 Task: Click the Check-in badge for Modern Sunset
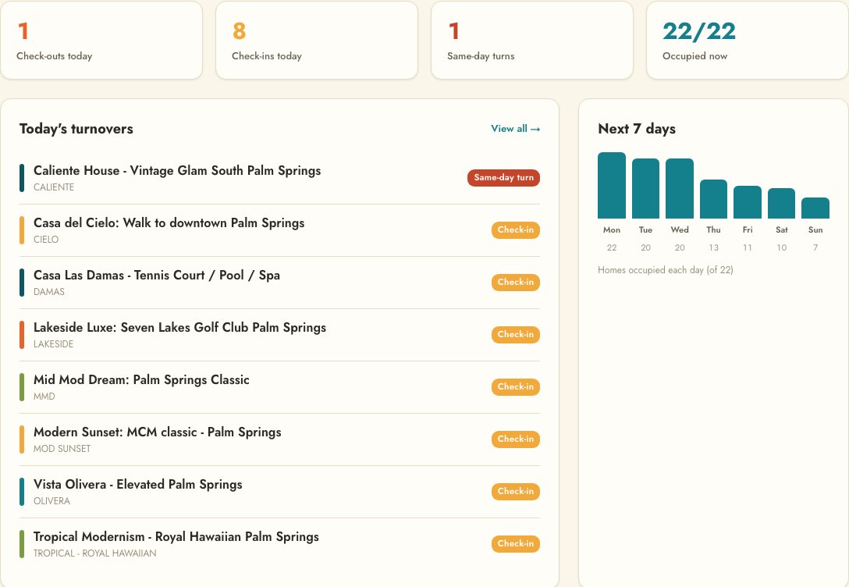click(516, 439)
